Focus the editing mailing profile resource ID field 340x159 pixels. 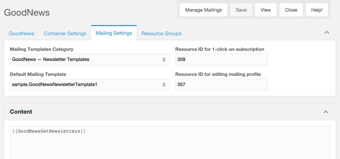click(x=222, y=85)
